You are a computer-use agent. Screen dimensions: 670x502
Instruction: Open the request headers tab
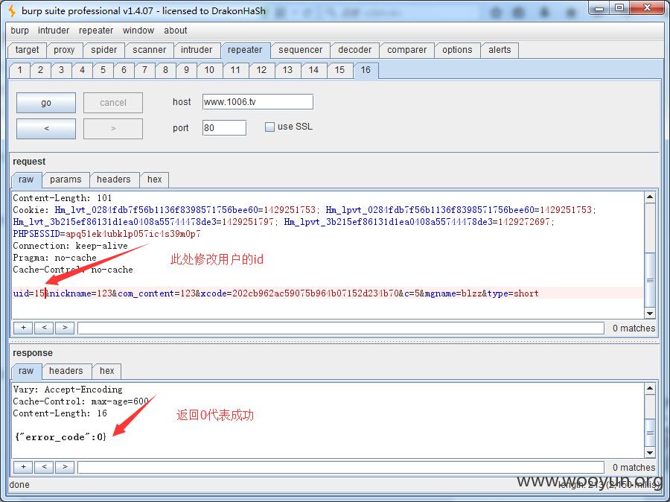click(114, 179)
